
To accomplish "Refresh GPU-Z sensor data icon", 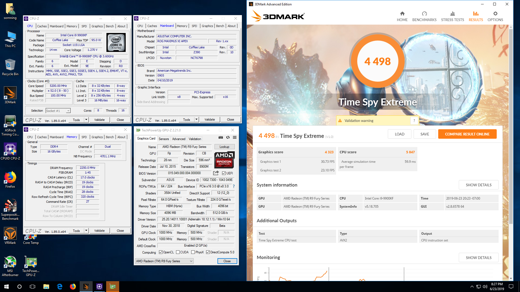I will click(x=228, y=138).
